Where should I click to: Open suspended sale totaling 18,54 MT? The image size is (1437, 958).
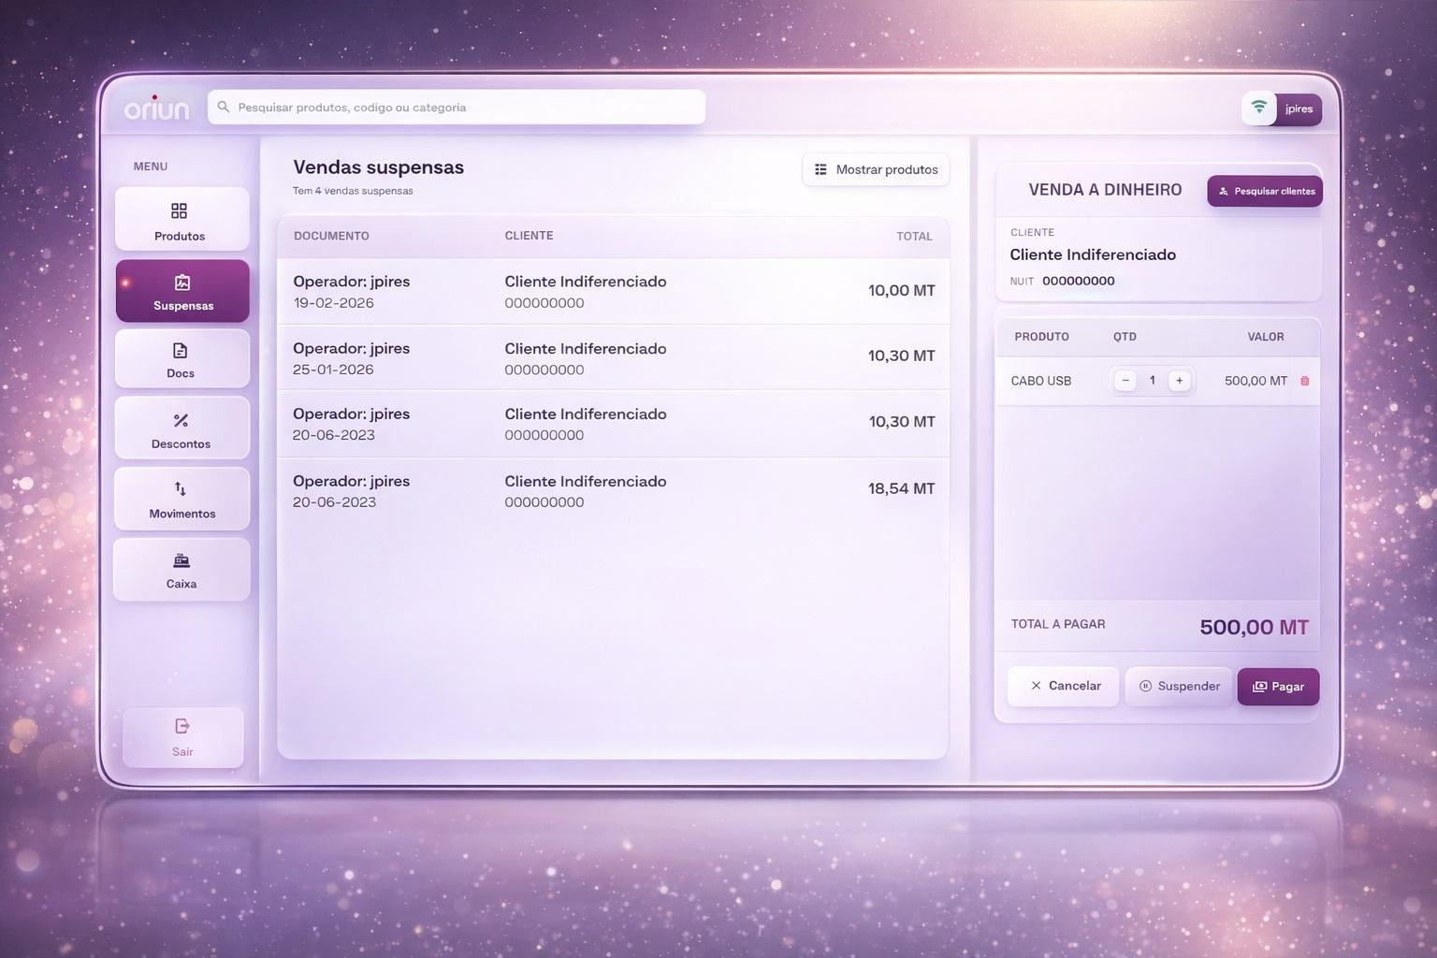(x=614, y=491)
